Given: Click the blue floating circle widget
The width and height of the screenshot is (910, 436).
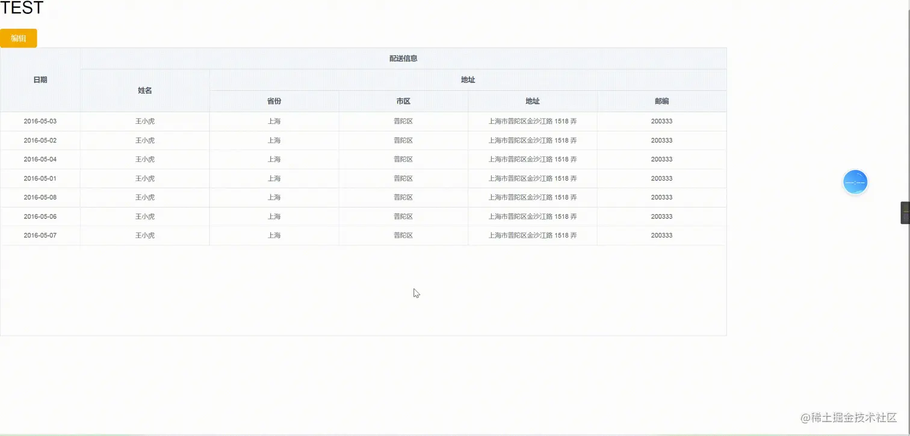Looking at the screenshot, I should click(x=855, y=182).
